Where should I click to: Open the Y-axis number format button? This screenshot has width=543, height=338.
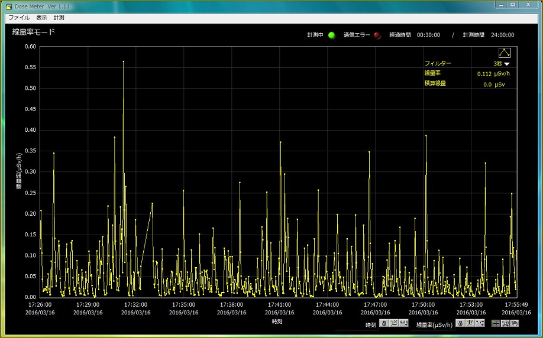[x=480, y=323]
